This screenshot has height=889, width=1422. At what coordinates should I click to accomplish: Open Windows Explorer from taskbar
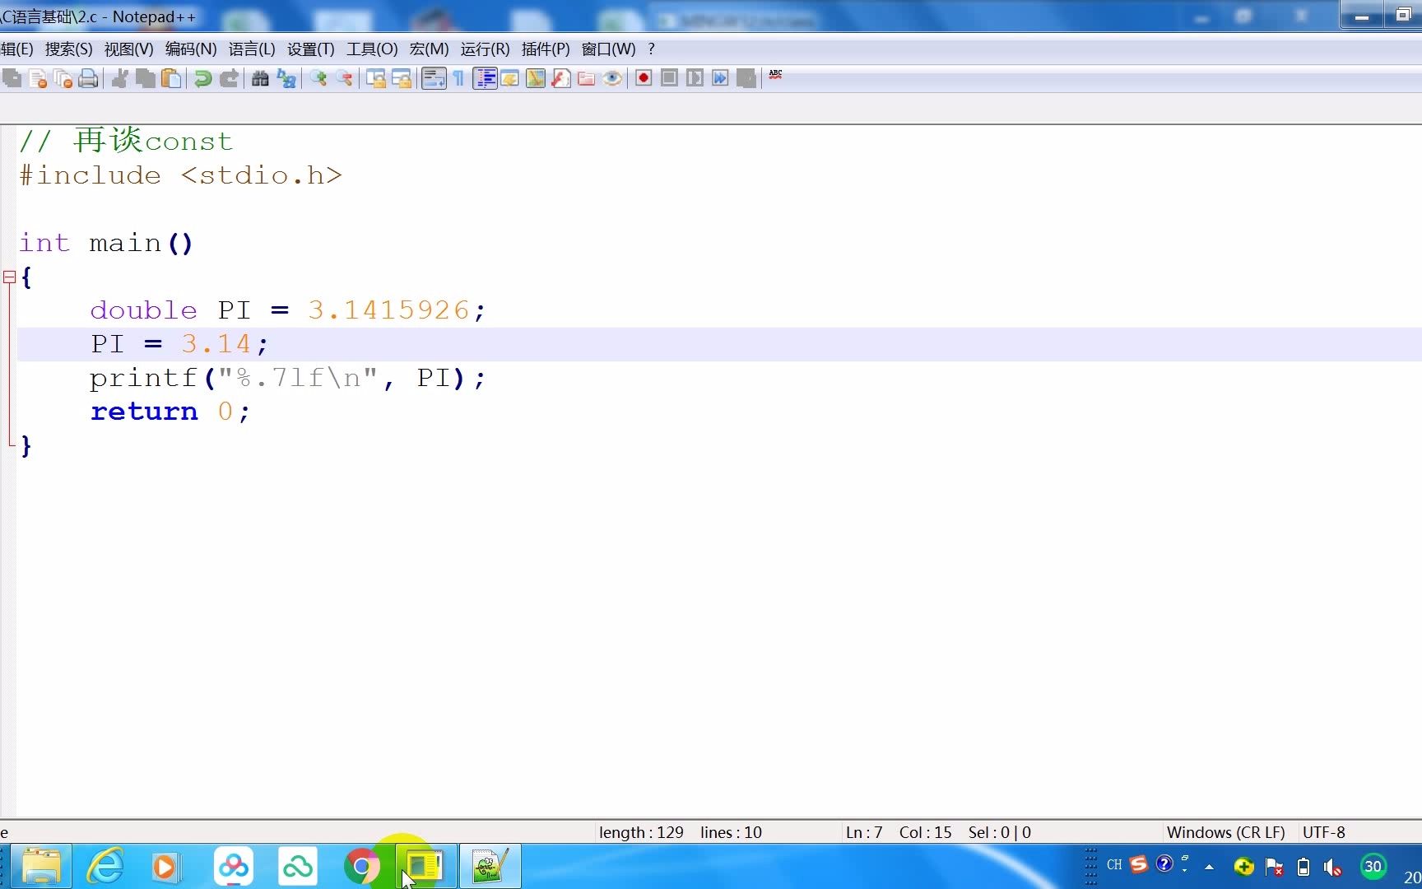click(x=41, y=867)
